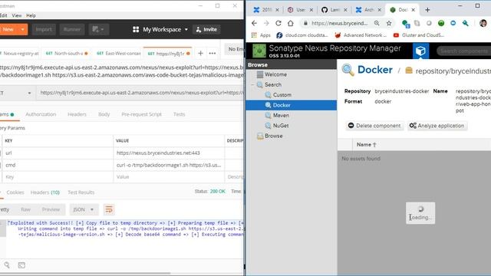Click the Apps grid icon in bookmarks bar

click(x=254, y=35)
